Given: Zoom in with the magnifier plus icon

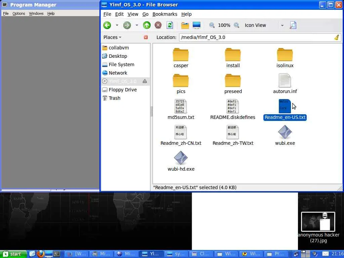Looking at the screenshot, I should [236, 25].
